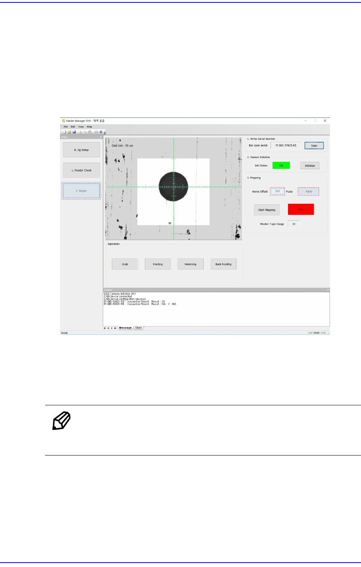The height and width of the screenshot is (567, 361).
Task: Click the Scan button
Action: [314, 145]
